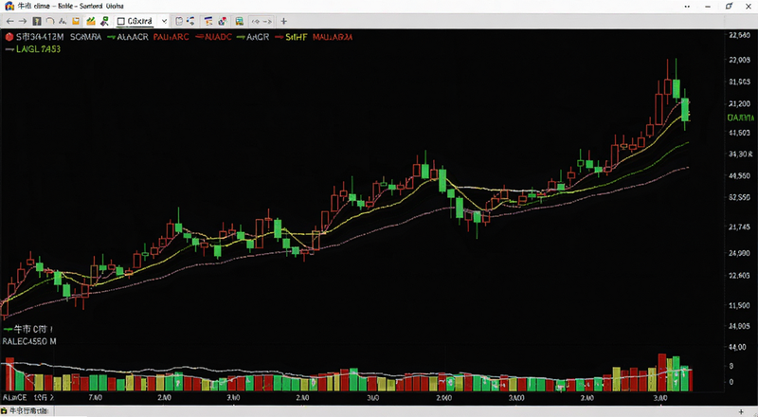Click the green 'ALAACR' indicator legend
The image size is (758, 417).
[x=128, y=37]
